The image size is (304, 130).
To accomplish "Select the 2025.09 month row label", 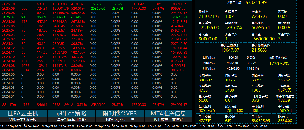I will click(8, 8).
